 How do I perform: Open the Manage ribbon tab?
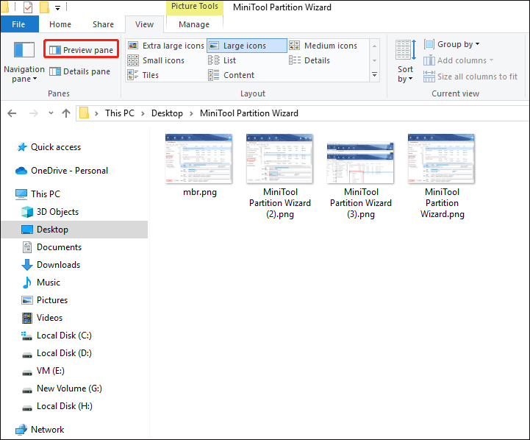[x=194, y=24]
